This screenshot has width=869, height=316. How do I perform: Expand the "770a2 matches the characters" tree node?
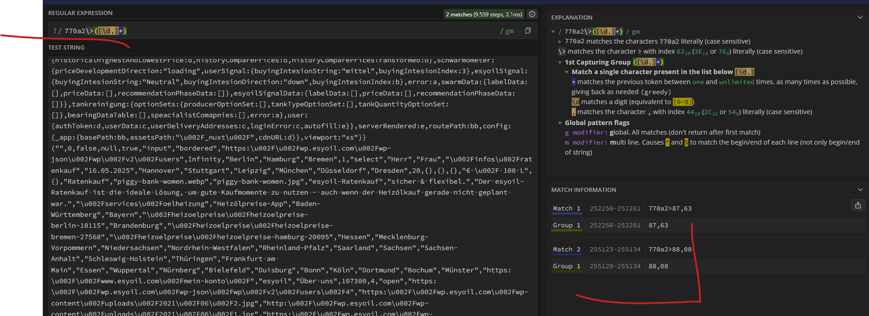click(560, 41)
